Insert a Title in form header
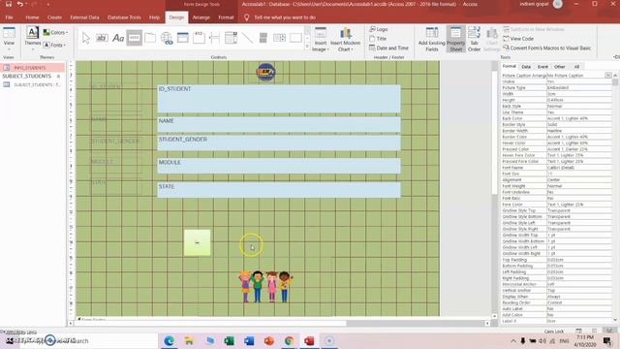Image resolution: width=620 pixels, height=349 pixels. (378, 39)
